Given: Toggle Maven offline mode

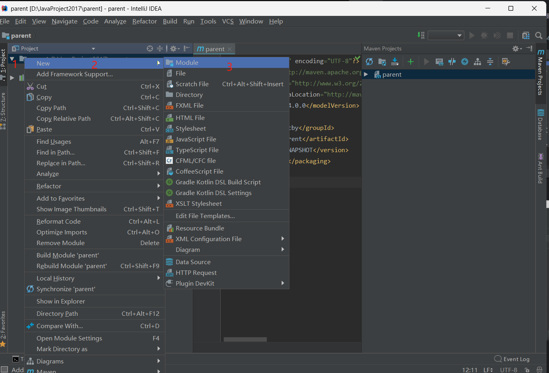Looking at the screenshot, I should [x=452, y=62].
